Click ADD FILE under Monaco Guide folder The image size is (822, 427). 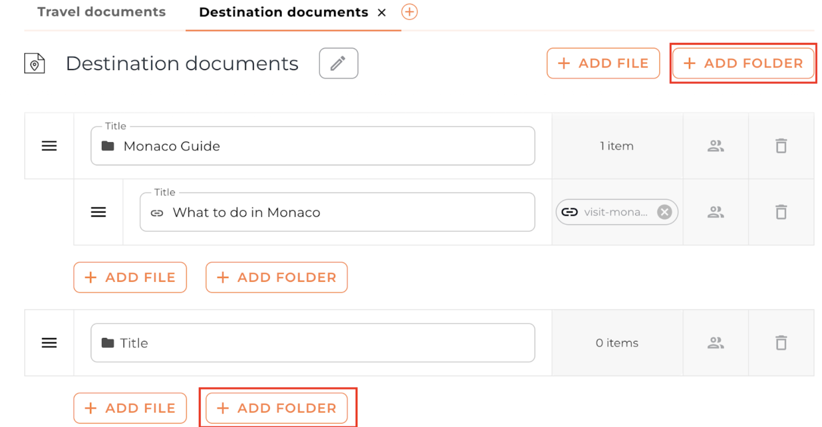(x=130, y=278)
